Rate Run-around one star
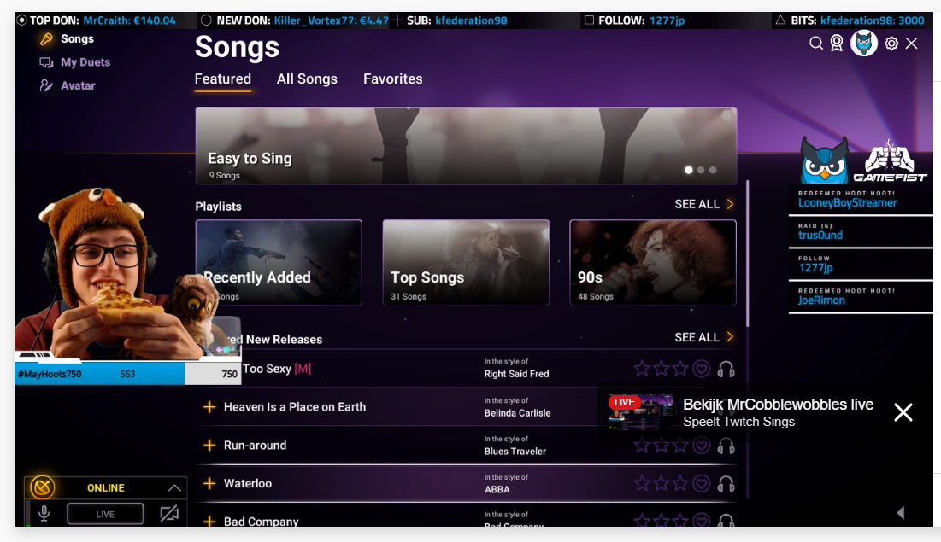This screenshot has width=941, height=542. [642, 446]
